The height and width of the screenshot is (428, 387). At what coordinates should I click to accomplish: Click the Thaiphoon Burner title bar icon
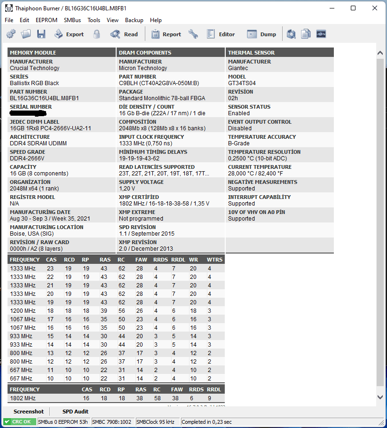9,8
